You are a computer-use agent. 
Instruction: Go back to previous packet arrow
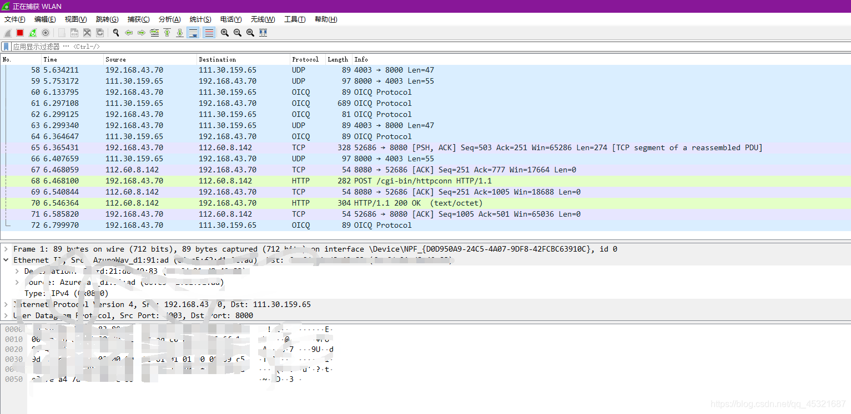coord(129,33)
